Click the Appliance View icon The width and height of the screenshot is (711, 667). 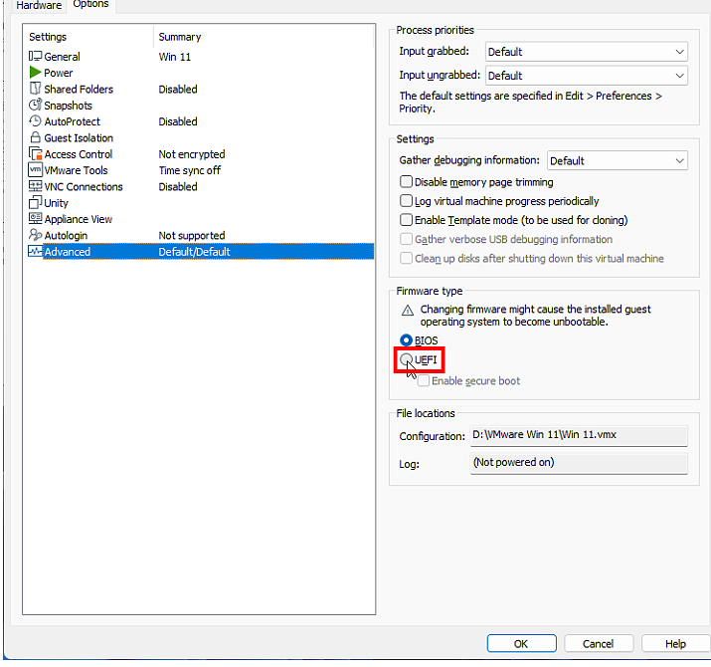click(x=35, y=218)
